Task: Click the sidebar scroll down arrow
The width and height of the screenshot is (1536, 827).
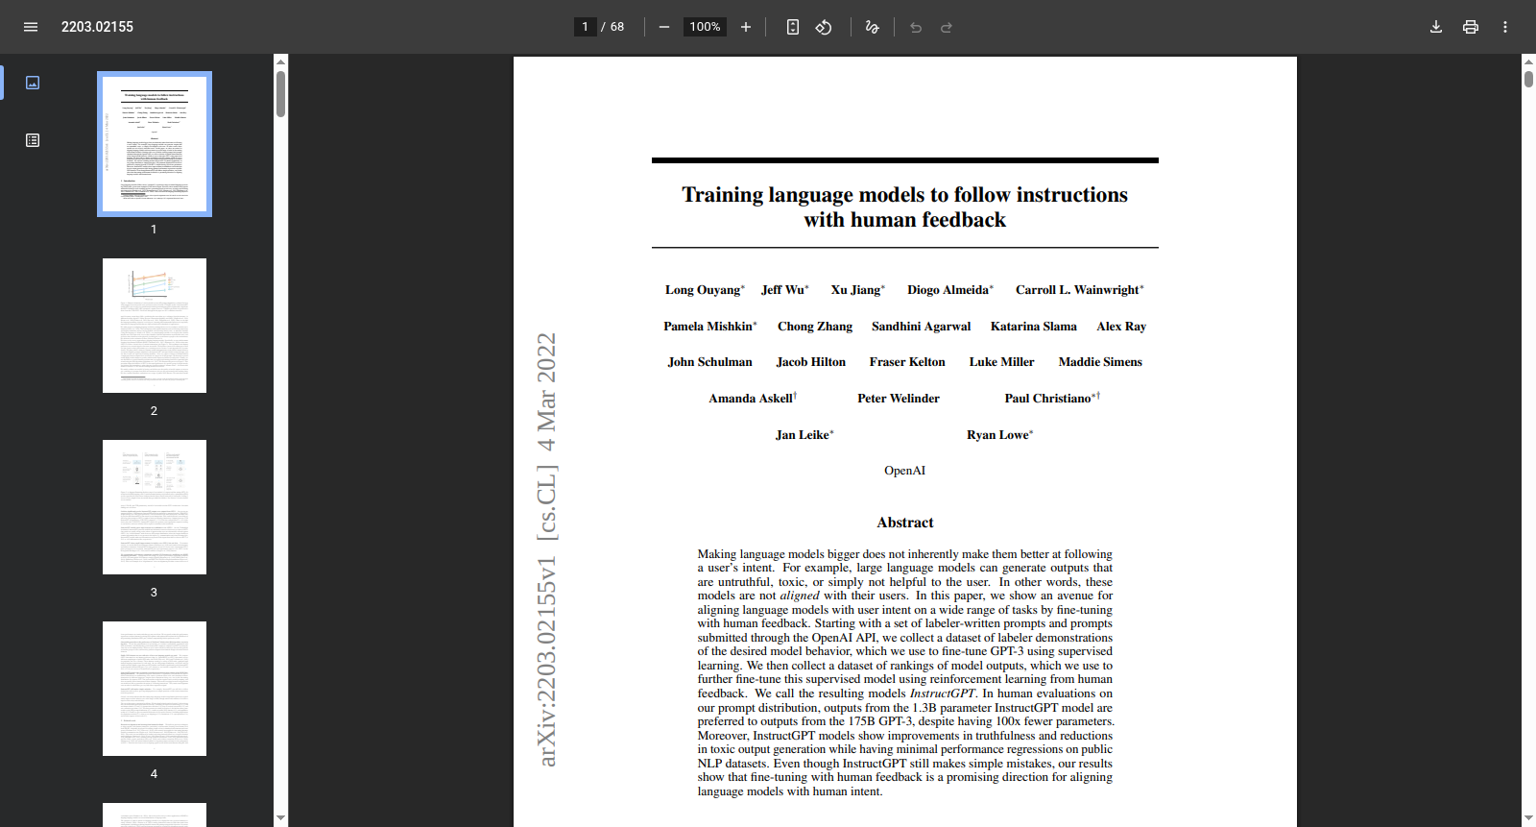Action: (280, 818)
